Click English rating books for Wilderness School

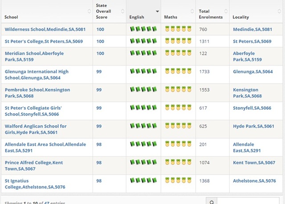click(143, 29)
